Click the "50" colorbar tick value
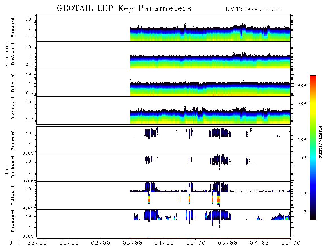Image resolution: width=322 pixels, height=248 pixels. pos(303,158)
